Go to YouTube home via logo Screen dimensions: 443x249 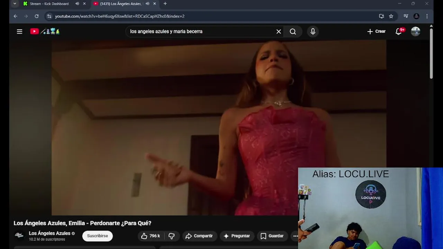click(45, 31)
